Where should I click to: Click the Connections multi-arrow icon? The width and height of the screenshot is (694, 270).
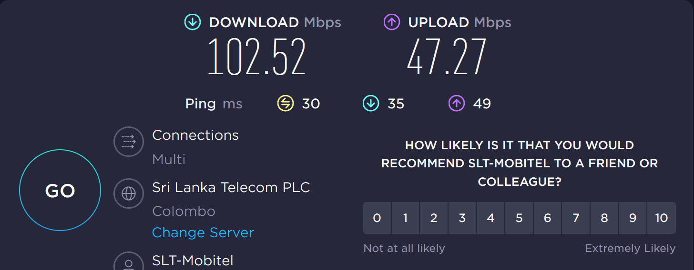tap(129, 142)
